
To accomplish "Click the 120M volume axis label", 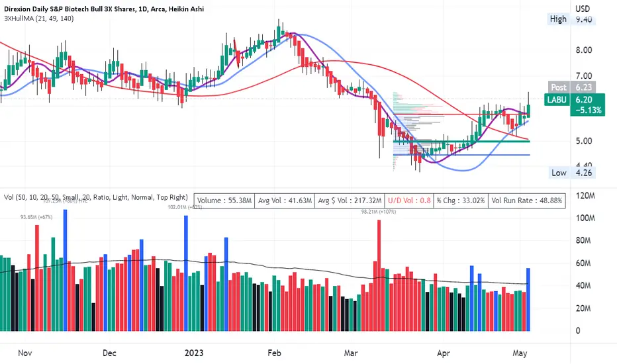I will (585, 196).
